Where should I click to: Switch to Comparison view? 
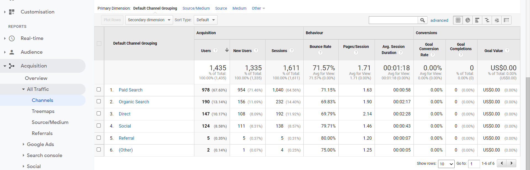tap(487, 20)
